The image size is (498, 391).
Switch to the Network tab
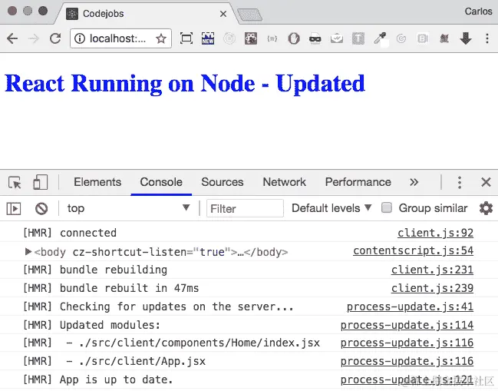(x=284, y=182)
